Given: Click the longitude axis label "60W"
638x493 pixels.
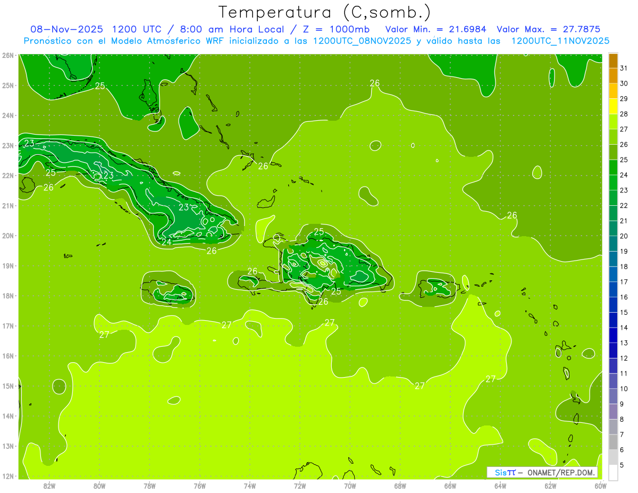Looking at the screenshot, I should 600,486.
